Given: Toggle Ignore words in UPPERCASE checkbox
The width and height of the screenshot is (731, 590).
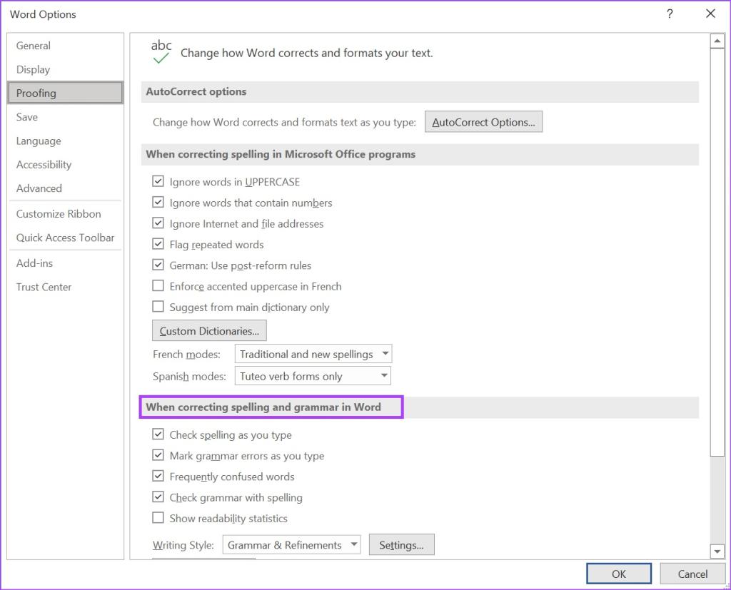Looking at the screenshot, I should click(x=158, y=181).
